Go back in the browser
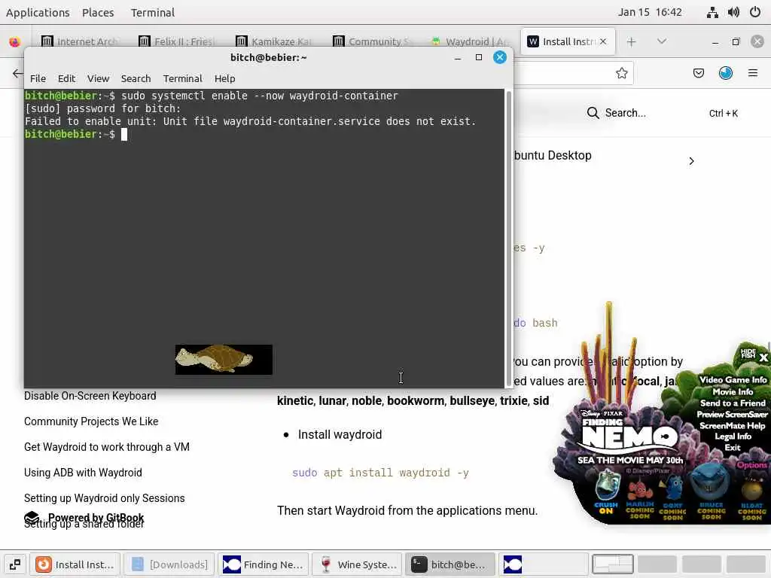The width and height of the screenshot is (771, 578). [x=18, y=74]
